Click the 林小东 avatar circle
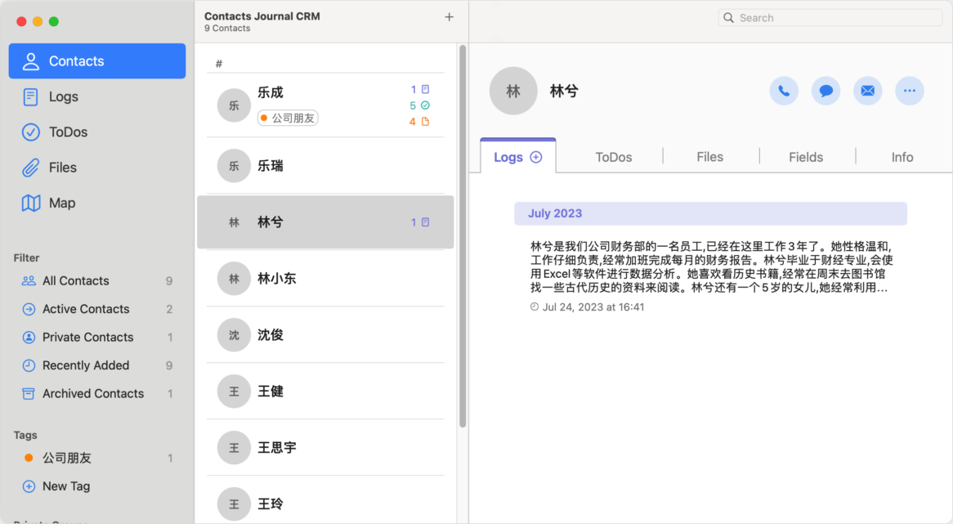 click(234, 279)
